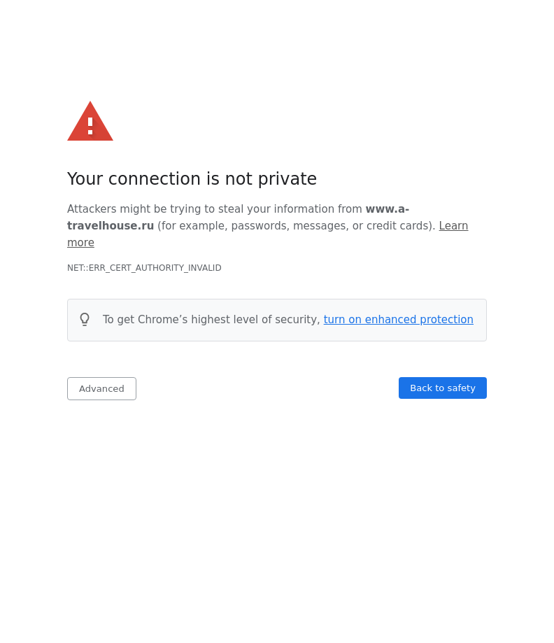The image size is (554, 643).
Task: Click the bold travelhouse.ru text
Action: [111, 226]
